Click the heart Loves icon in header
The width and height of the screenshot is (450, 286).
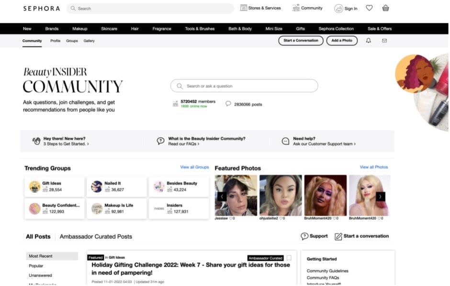pyautogui.click(x=369, y=8)
